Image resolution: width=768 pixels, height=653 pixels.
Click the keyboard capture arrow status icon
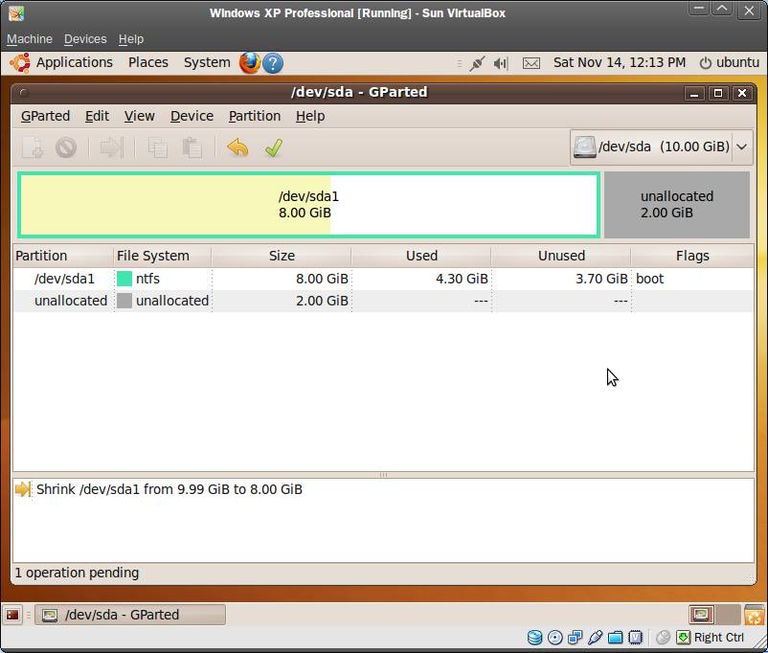(x=683, y=638)
